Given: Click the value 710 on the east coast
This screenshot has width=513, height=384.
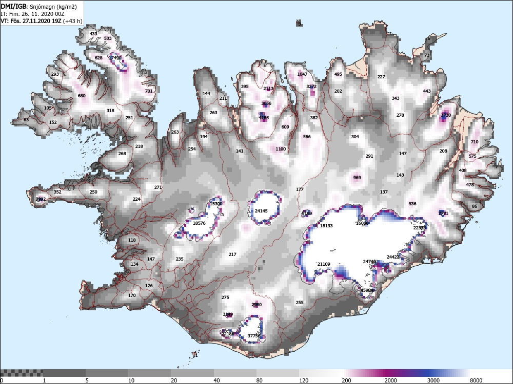Looking at the screenshot, I should [x=475, y=142].
